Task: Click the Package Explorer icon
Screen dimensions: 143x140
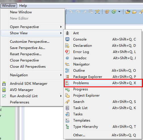Action: [x=68, y=77]
